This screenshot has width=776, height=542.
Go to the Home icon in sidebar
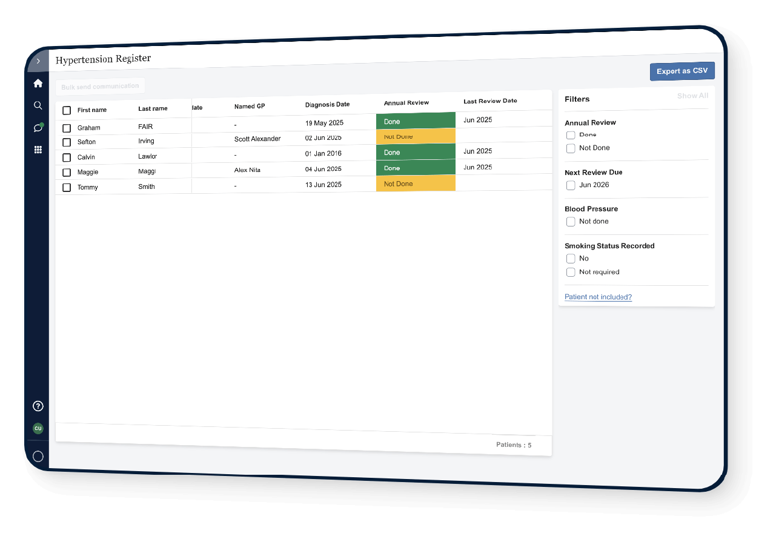pos(38,84)
